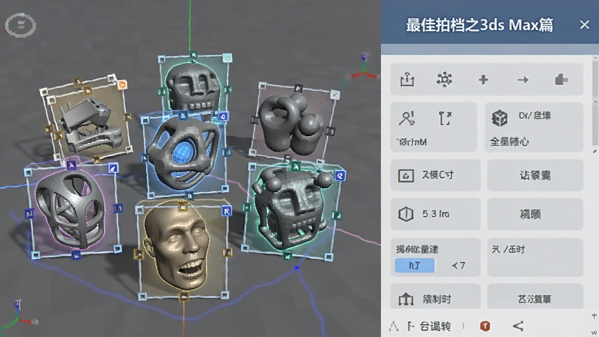Select the laughing human face model
The height and width of the screenshot is (337, 599).
click(x=178, y=246)
